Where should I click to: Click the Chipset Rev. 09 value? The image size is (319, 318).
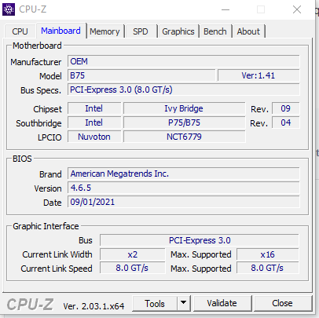pos(286,108)
